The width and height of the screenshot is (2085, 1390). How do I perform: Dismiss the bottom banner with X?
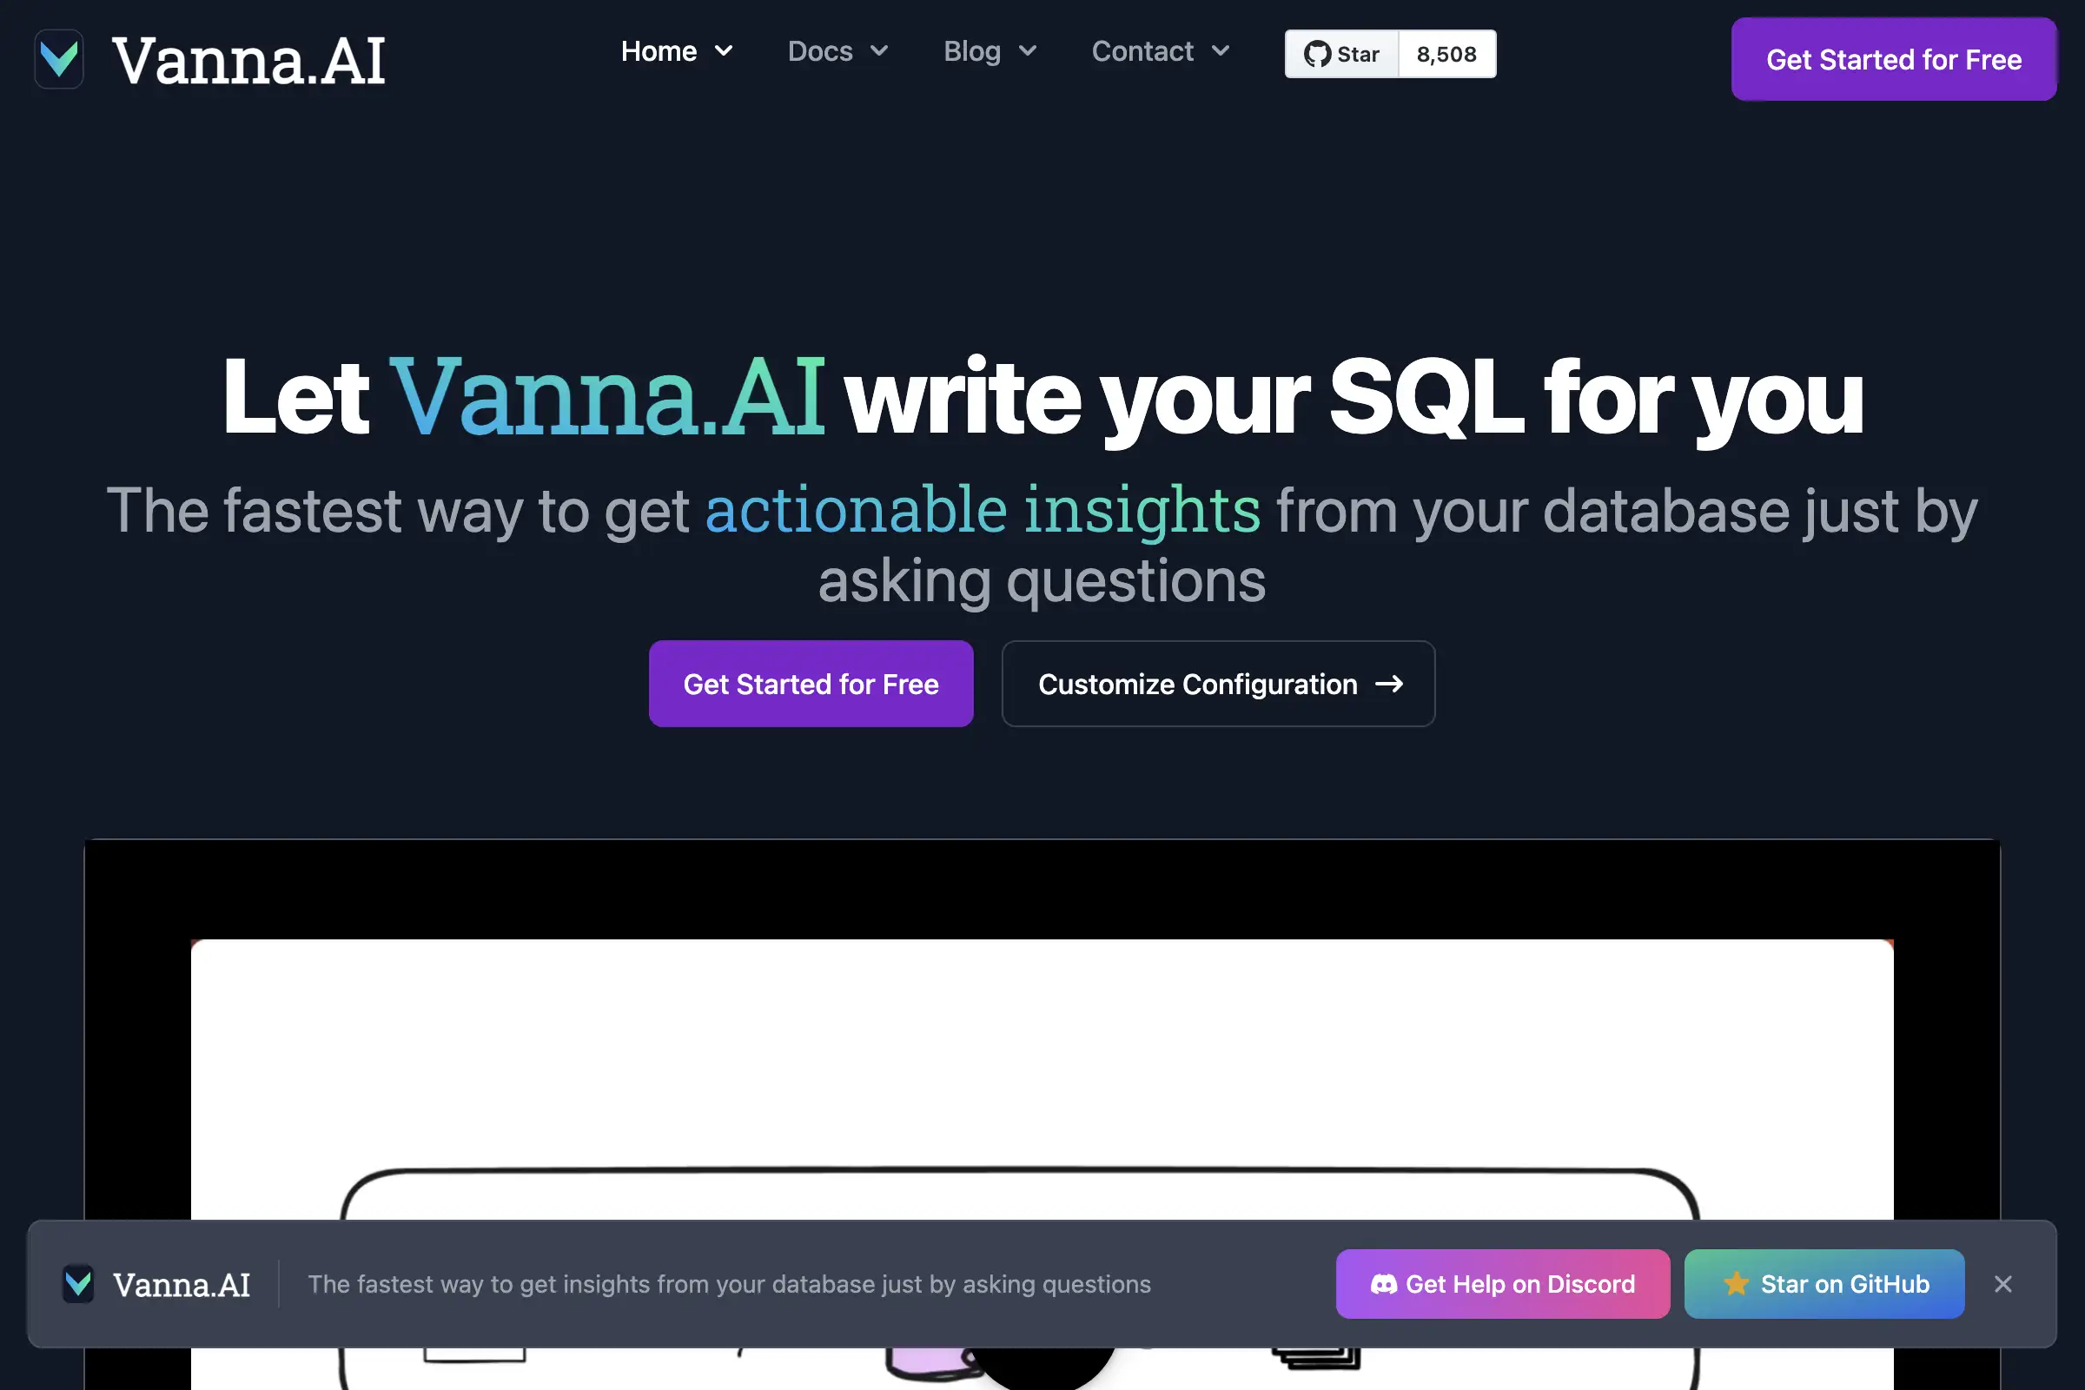tap(2002, 1284)
